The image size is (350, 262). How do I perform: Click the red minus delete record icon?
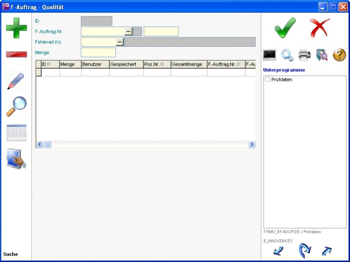[x=16, y=54]
